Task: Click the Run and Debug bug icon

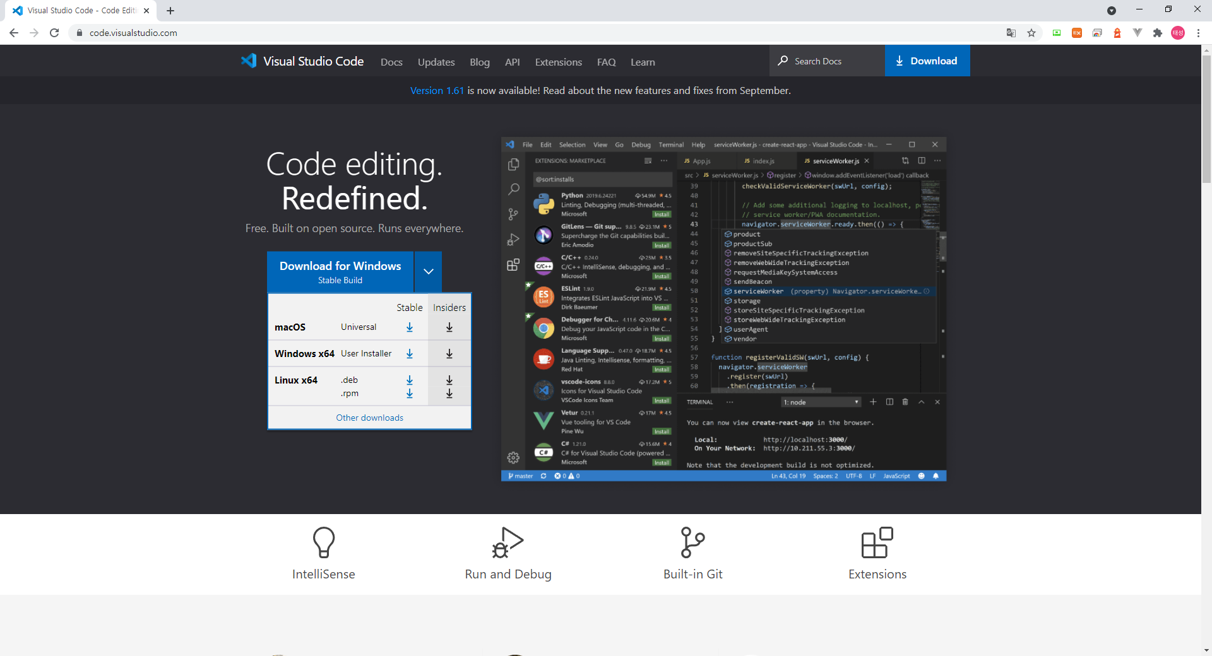Action: click(x=508, y=542)
